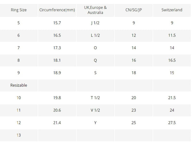
Task: Select the UK size Q cell
Action: [x=95, y=60]
